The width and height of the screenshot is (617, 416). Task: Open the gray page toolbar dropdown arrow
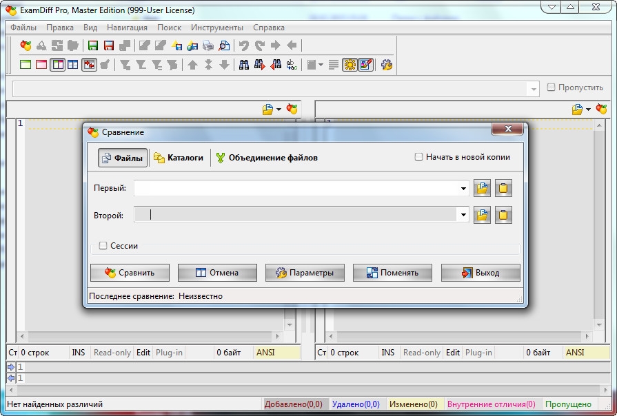[x=321, y=65]
